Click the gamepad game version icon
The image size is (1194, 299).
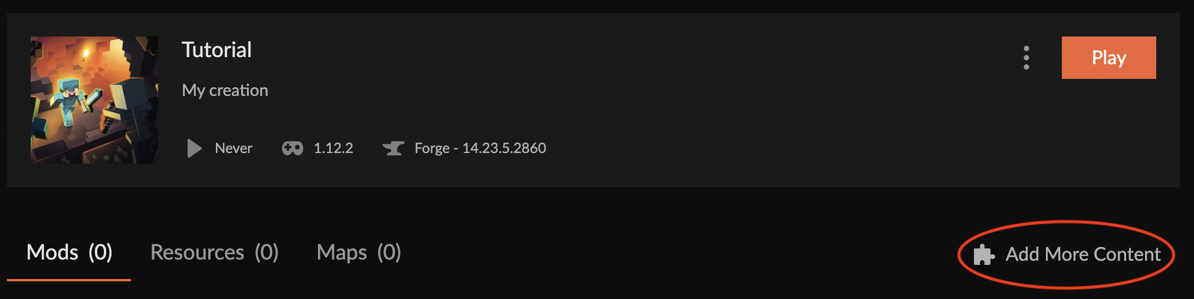click(293, 148)
